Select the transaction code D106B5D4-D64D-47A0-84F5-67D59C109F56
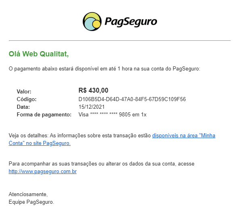This screenshot has width=245, height=209. (132, 99)
